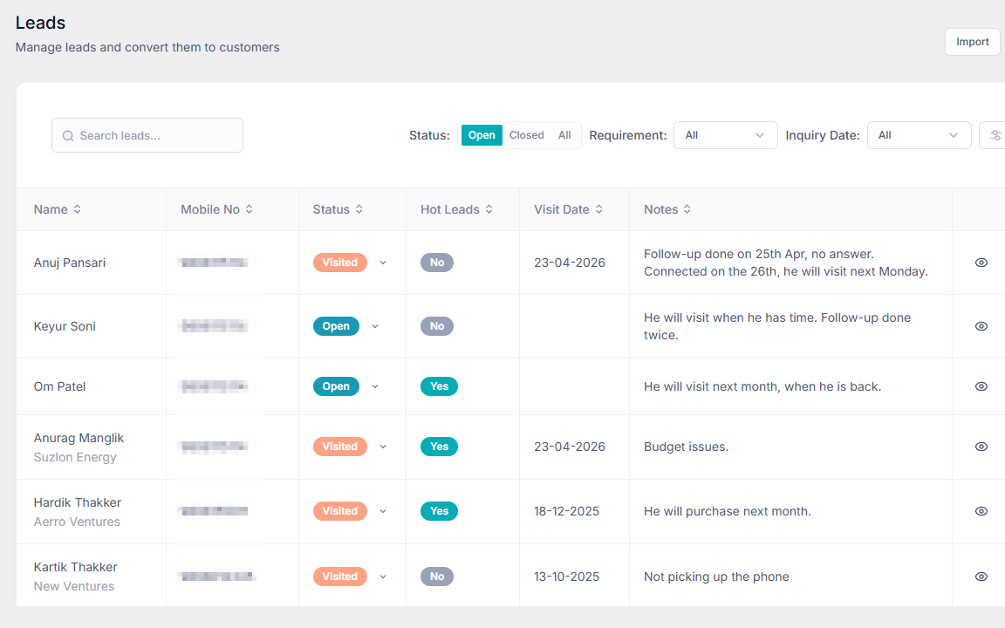Expand status dropdown for Om Patel
The height and width of the screenshot is (628, 1005).
(x=375, y=386)
